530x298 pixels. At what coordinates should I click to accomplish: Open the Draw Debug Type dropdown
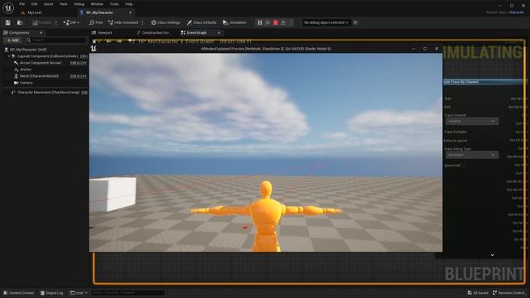tap(472, 155)
